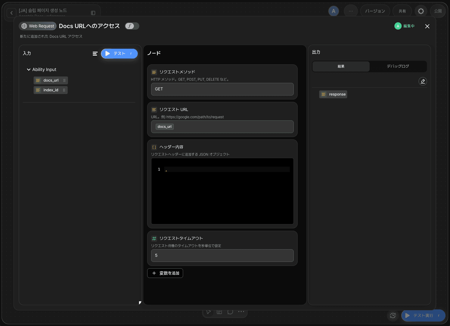
Task: Click the リクエストタイムアウト number hash icon
Action: 154,238
